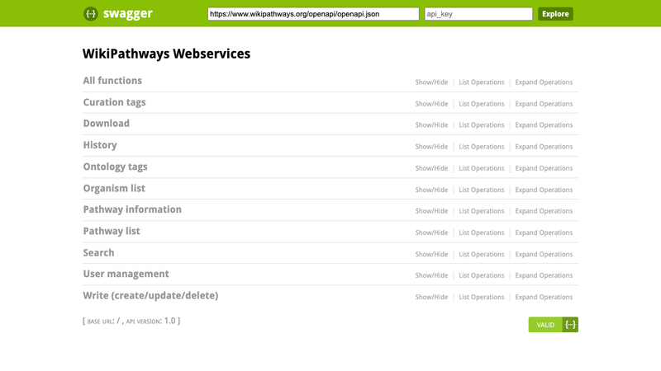List Operations for User management
The width and height of the screenshot is (661, 371).
[x=482, y=275]
